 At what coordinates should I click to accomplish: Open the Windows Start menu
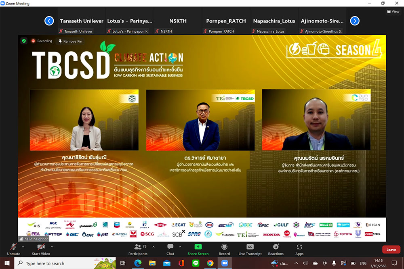[x=7, y=263]
